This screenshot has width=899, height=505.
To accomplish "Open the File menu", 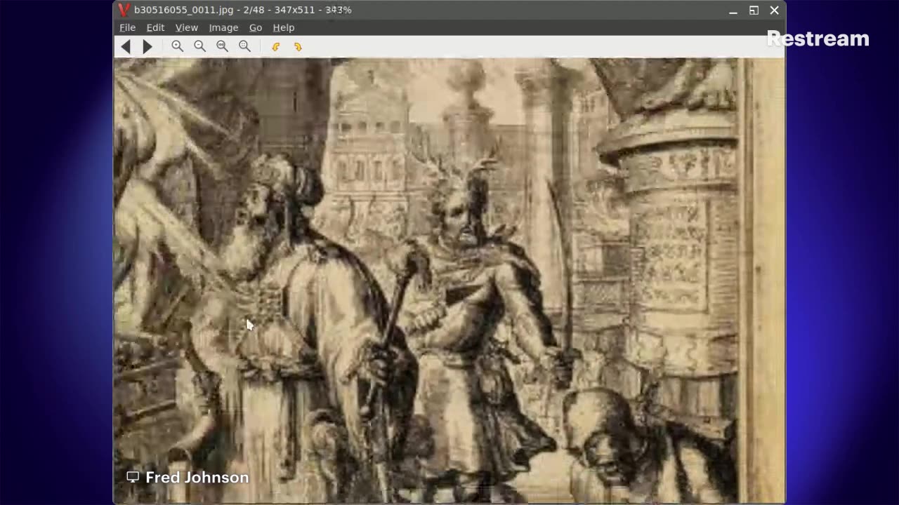I will tap(127, 27).
